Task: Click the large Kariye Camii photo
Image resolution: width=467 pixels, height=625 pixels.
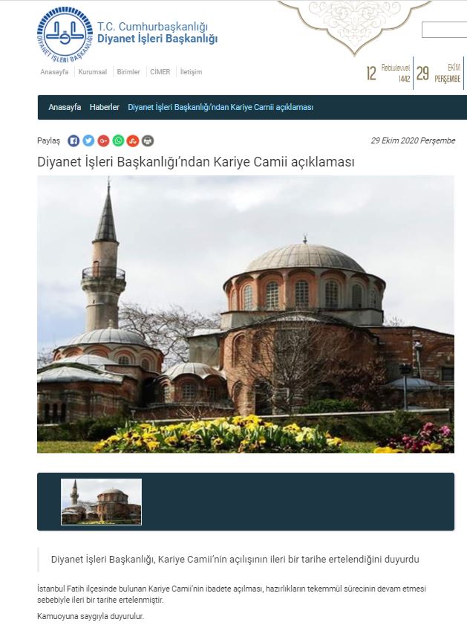Action: (x=246, y=314)
